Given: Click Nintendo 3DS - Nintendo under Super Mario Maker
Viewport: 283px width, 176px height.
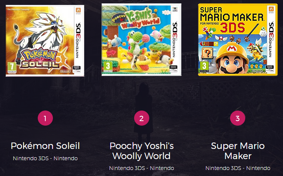Looking at the screenshot, I should point(238,168).
